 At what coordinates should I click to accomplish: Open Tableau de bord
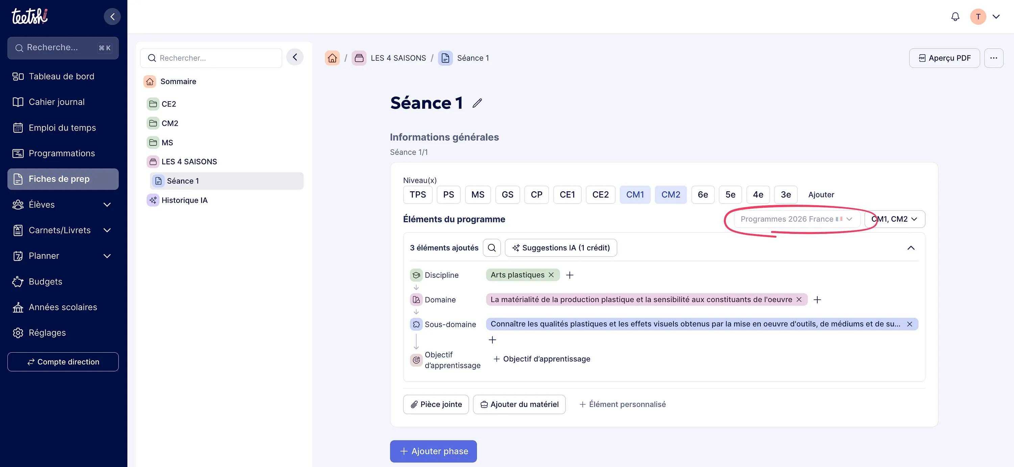63,77
